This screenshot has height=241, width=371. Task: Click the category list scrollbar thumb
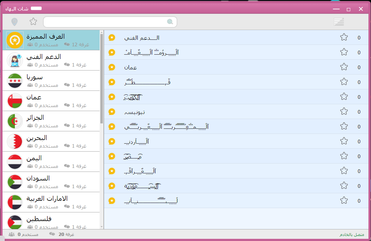[102, 79]
